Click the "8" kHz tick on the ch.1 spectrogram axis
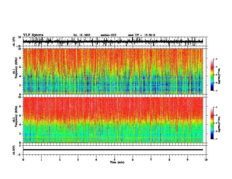 tap(20, 58)
